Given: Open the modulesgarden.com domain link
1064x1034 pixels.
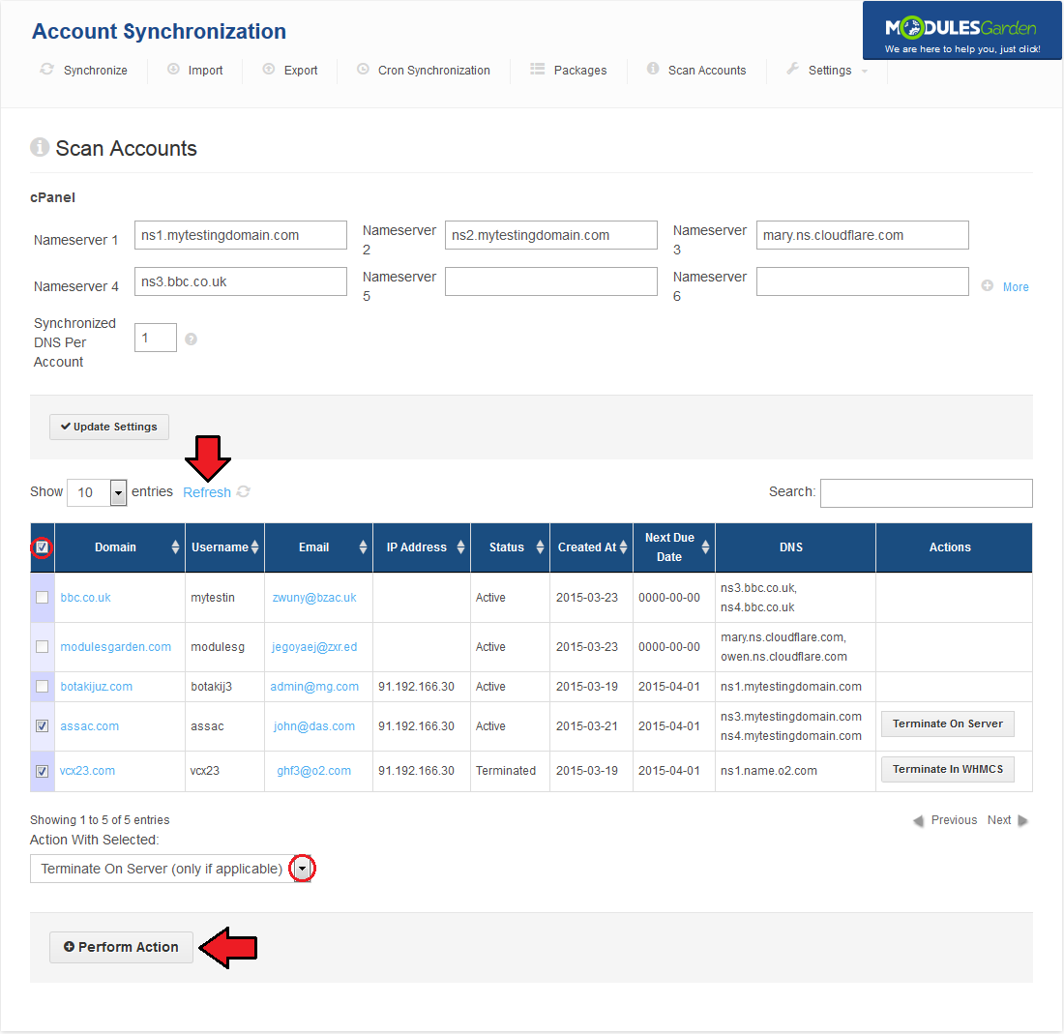Looking at the screenshot, I should pos(116,647).
